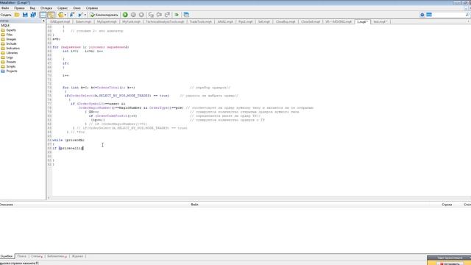
Task: Open the Отладка menu
Action: 46,8
